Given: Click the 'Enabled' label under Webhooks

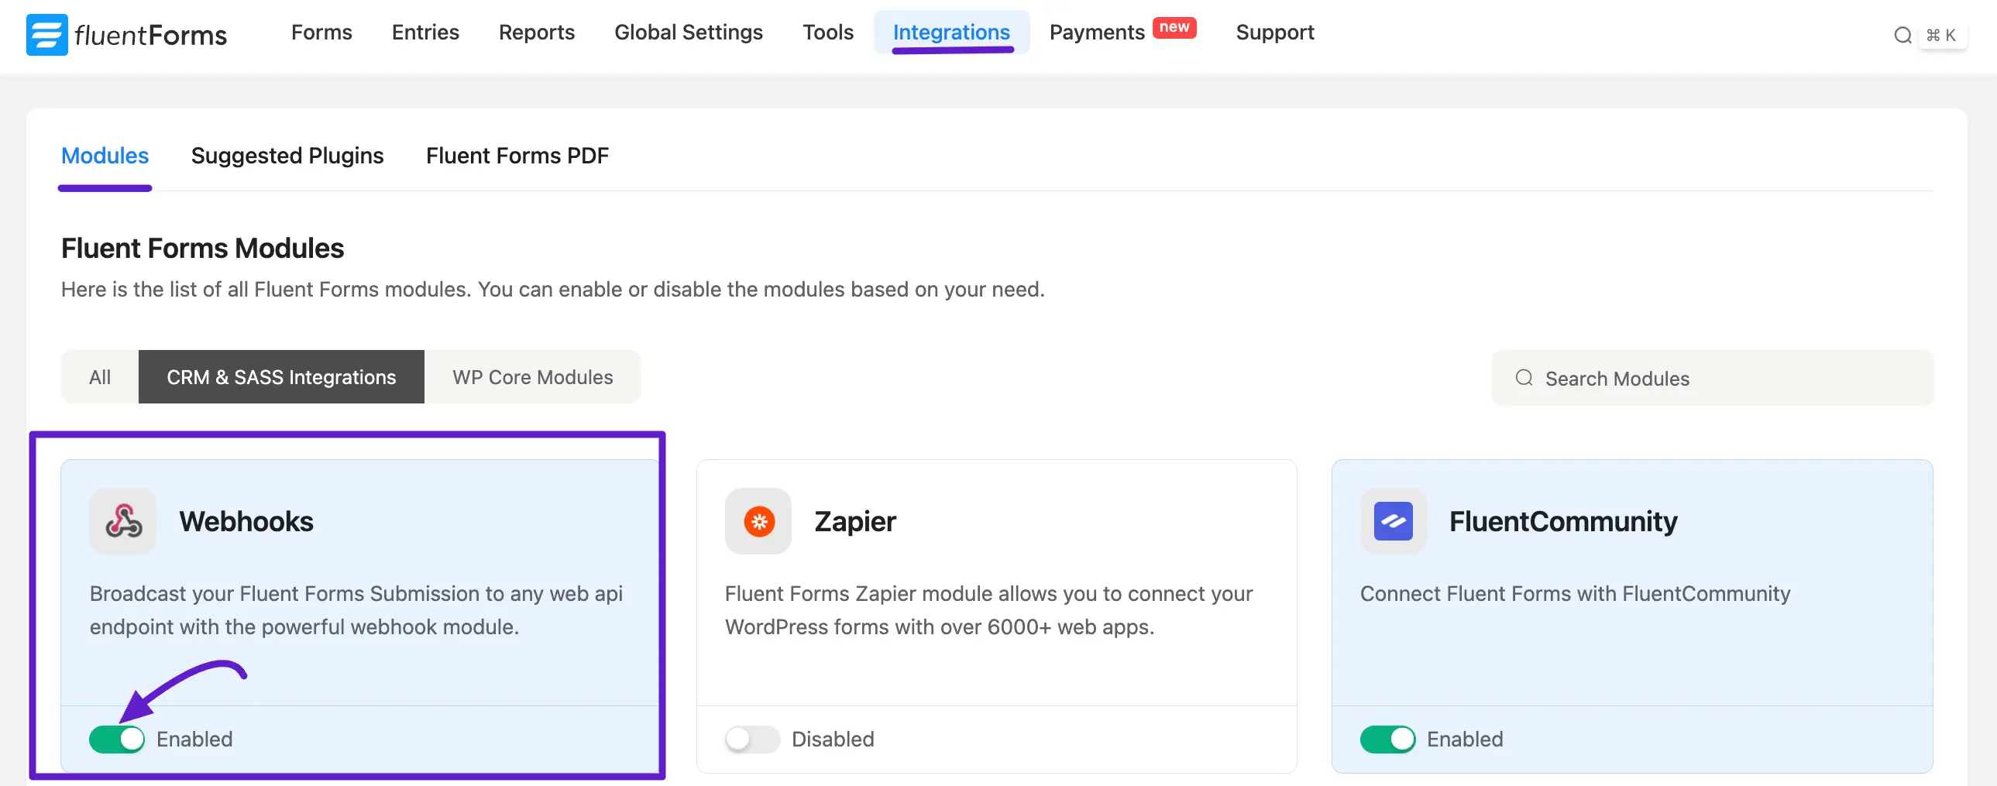Looking at the screenshot, I should (194, 739).
